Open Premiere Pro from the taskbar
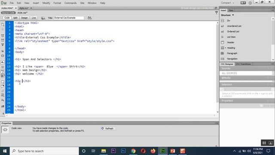The height and width of the screenshot is (155, 275). tap(113, 151)
